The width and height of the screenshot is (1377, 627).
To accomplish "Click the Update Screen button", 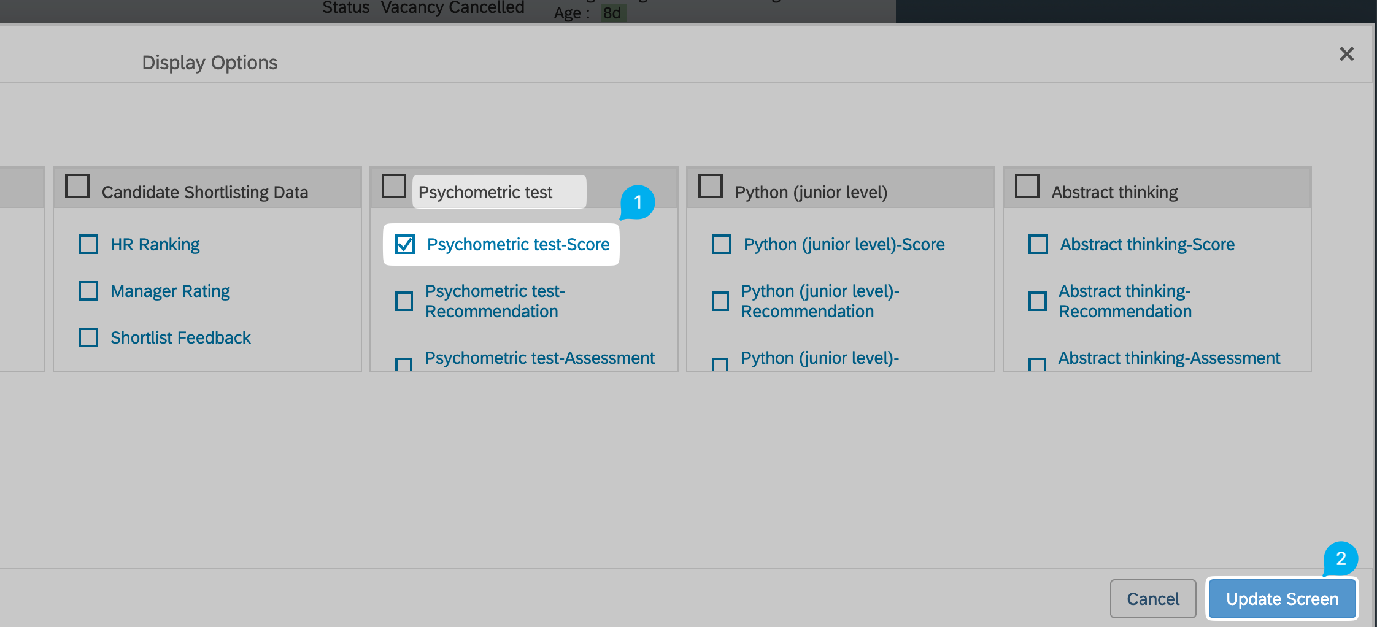I will tap(1282, 599).
